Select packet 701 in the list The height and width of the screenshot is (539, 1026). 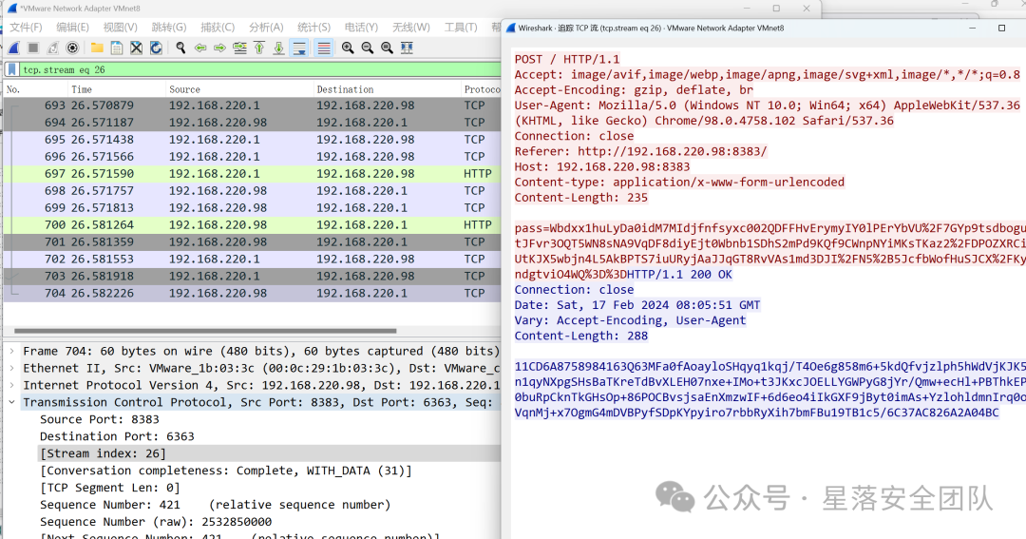point(253,241)
